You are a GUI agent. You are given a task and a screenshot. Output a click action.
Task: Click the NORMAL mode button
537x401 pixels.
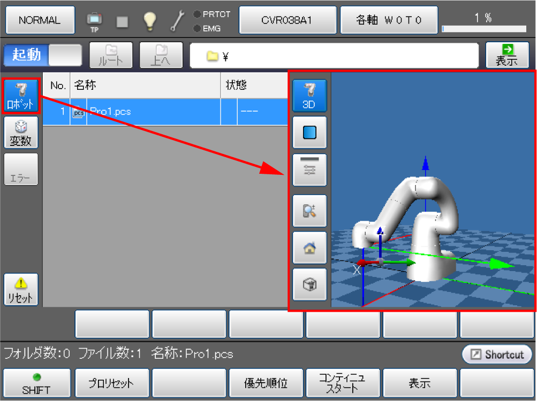click(40, 20)
